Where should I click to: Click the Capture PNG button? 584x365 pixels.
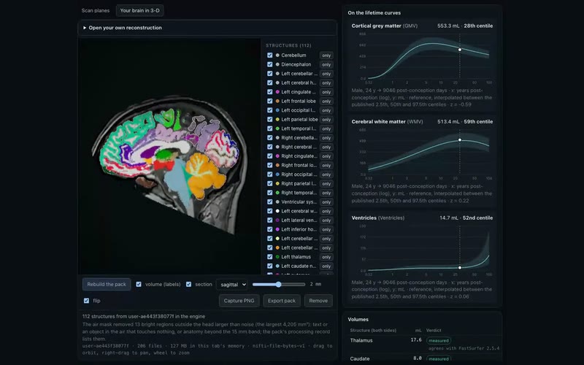point(239,301)
